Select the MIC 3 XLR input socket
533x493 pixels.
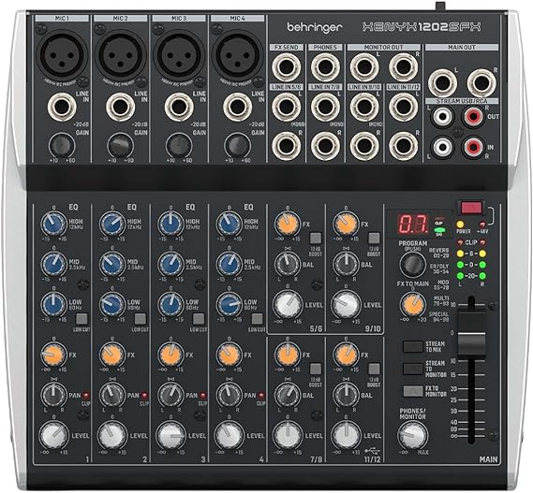pos(179,54)
